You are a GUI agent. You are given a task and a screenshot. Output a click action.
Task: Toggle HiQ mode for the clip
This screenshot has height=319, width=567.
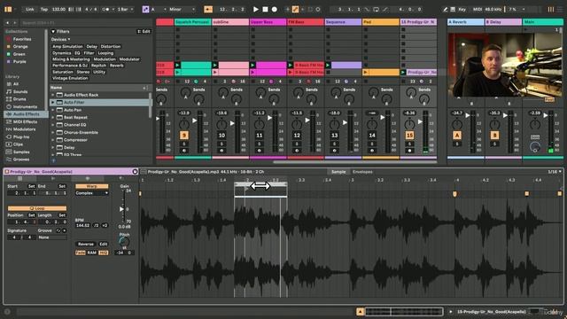pos(104,253)
